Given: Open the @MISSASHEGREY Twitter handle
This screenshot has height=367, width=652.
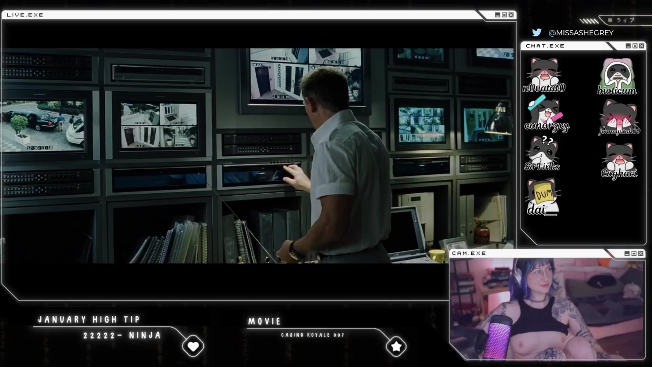Looking at the screenshot, I should (581, 33).
